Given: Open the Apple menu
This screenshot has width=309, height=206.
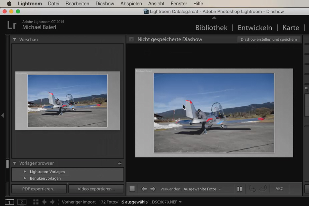Looking at the screenshot, I should (9, 4).
